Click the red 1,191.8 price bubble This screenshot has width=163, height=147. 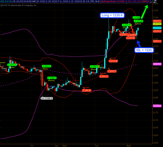(x=87, y=90)
